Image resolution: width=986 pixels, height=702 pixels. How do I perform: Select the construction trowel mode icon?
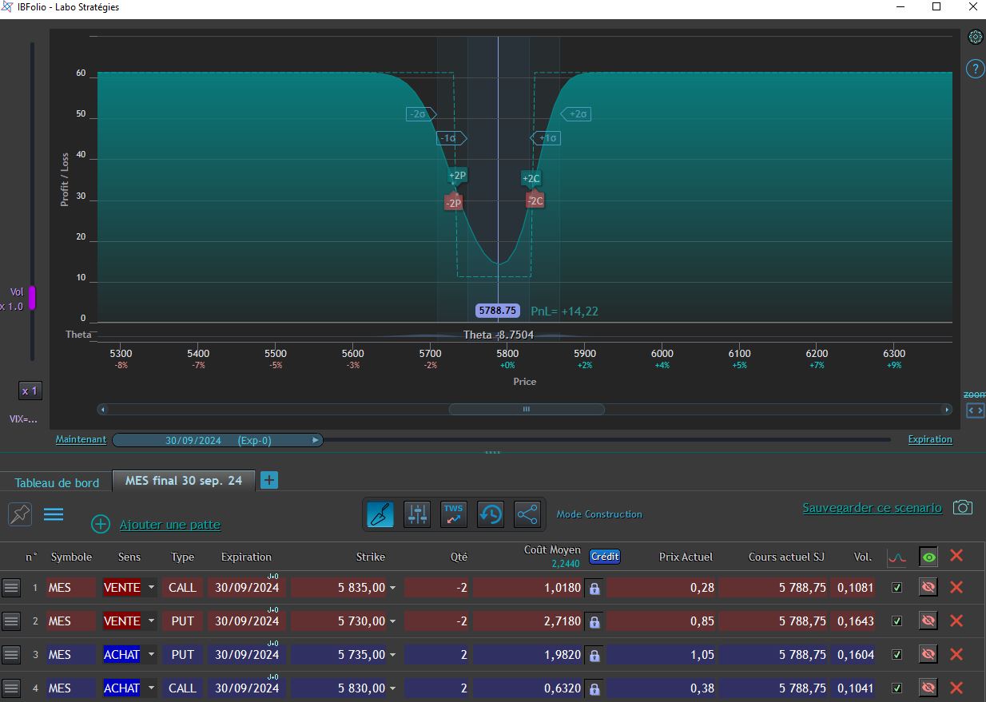coord(380,514)
